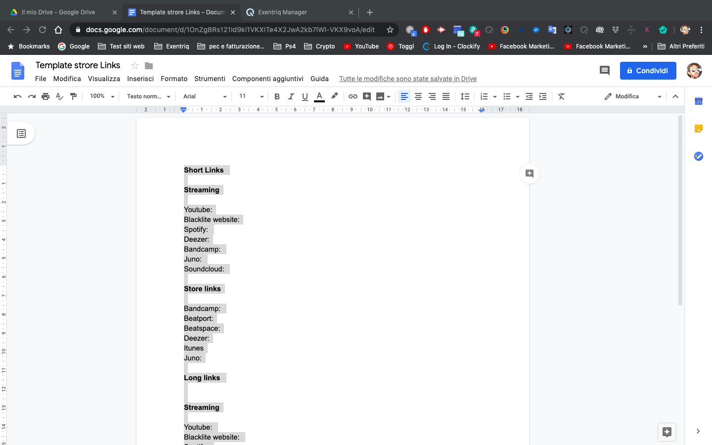Open the saved in Drive status link
Image resolution: width=712 pixels, height=445 pixels.
tap(407, 79)
